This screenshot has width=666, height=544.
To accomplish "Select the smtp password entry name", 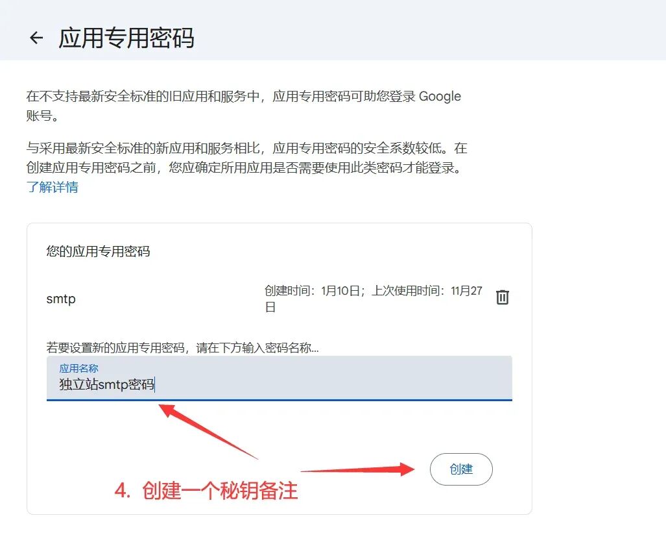I will 61,299.
